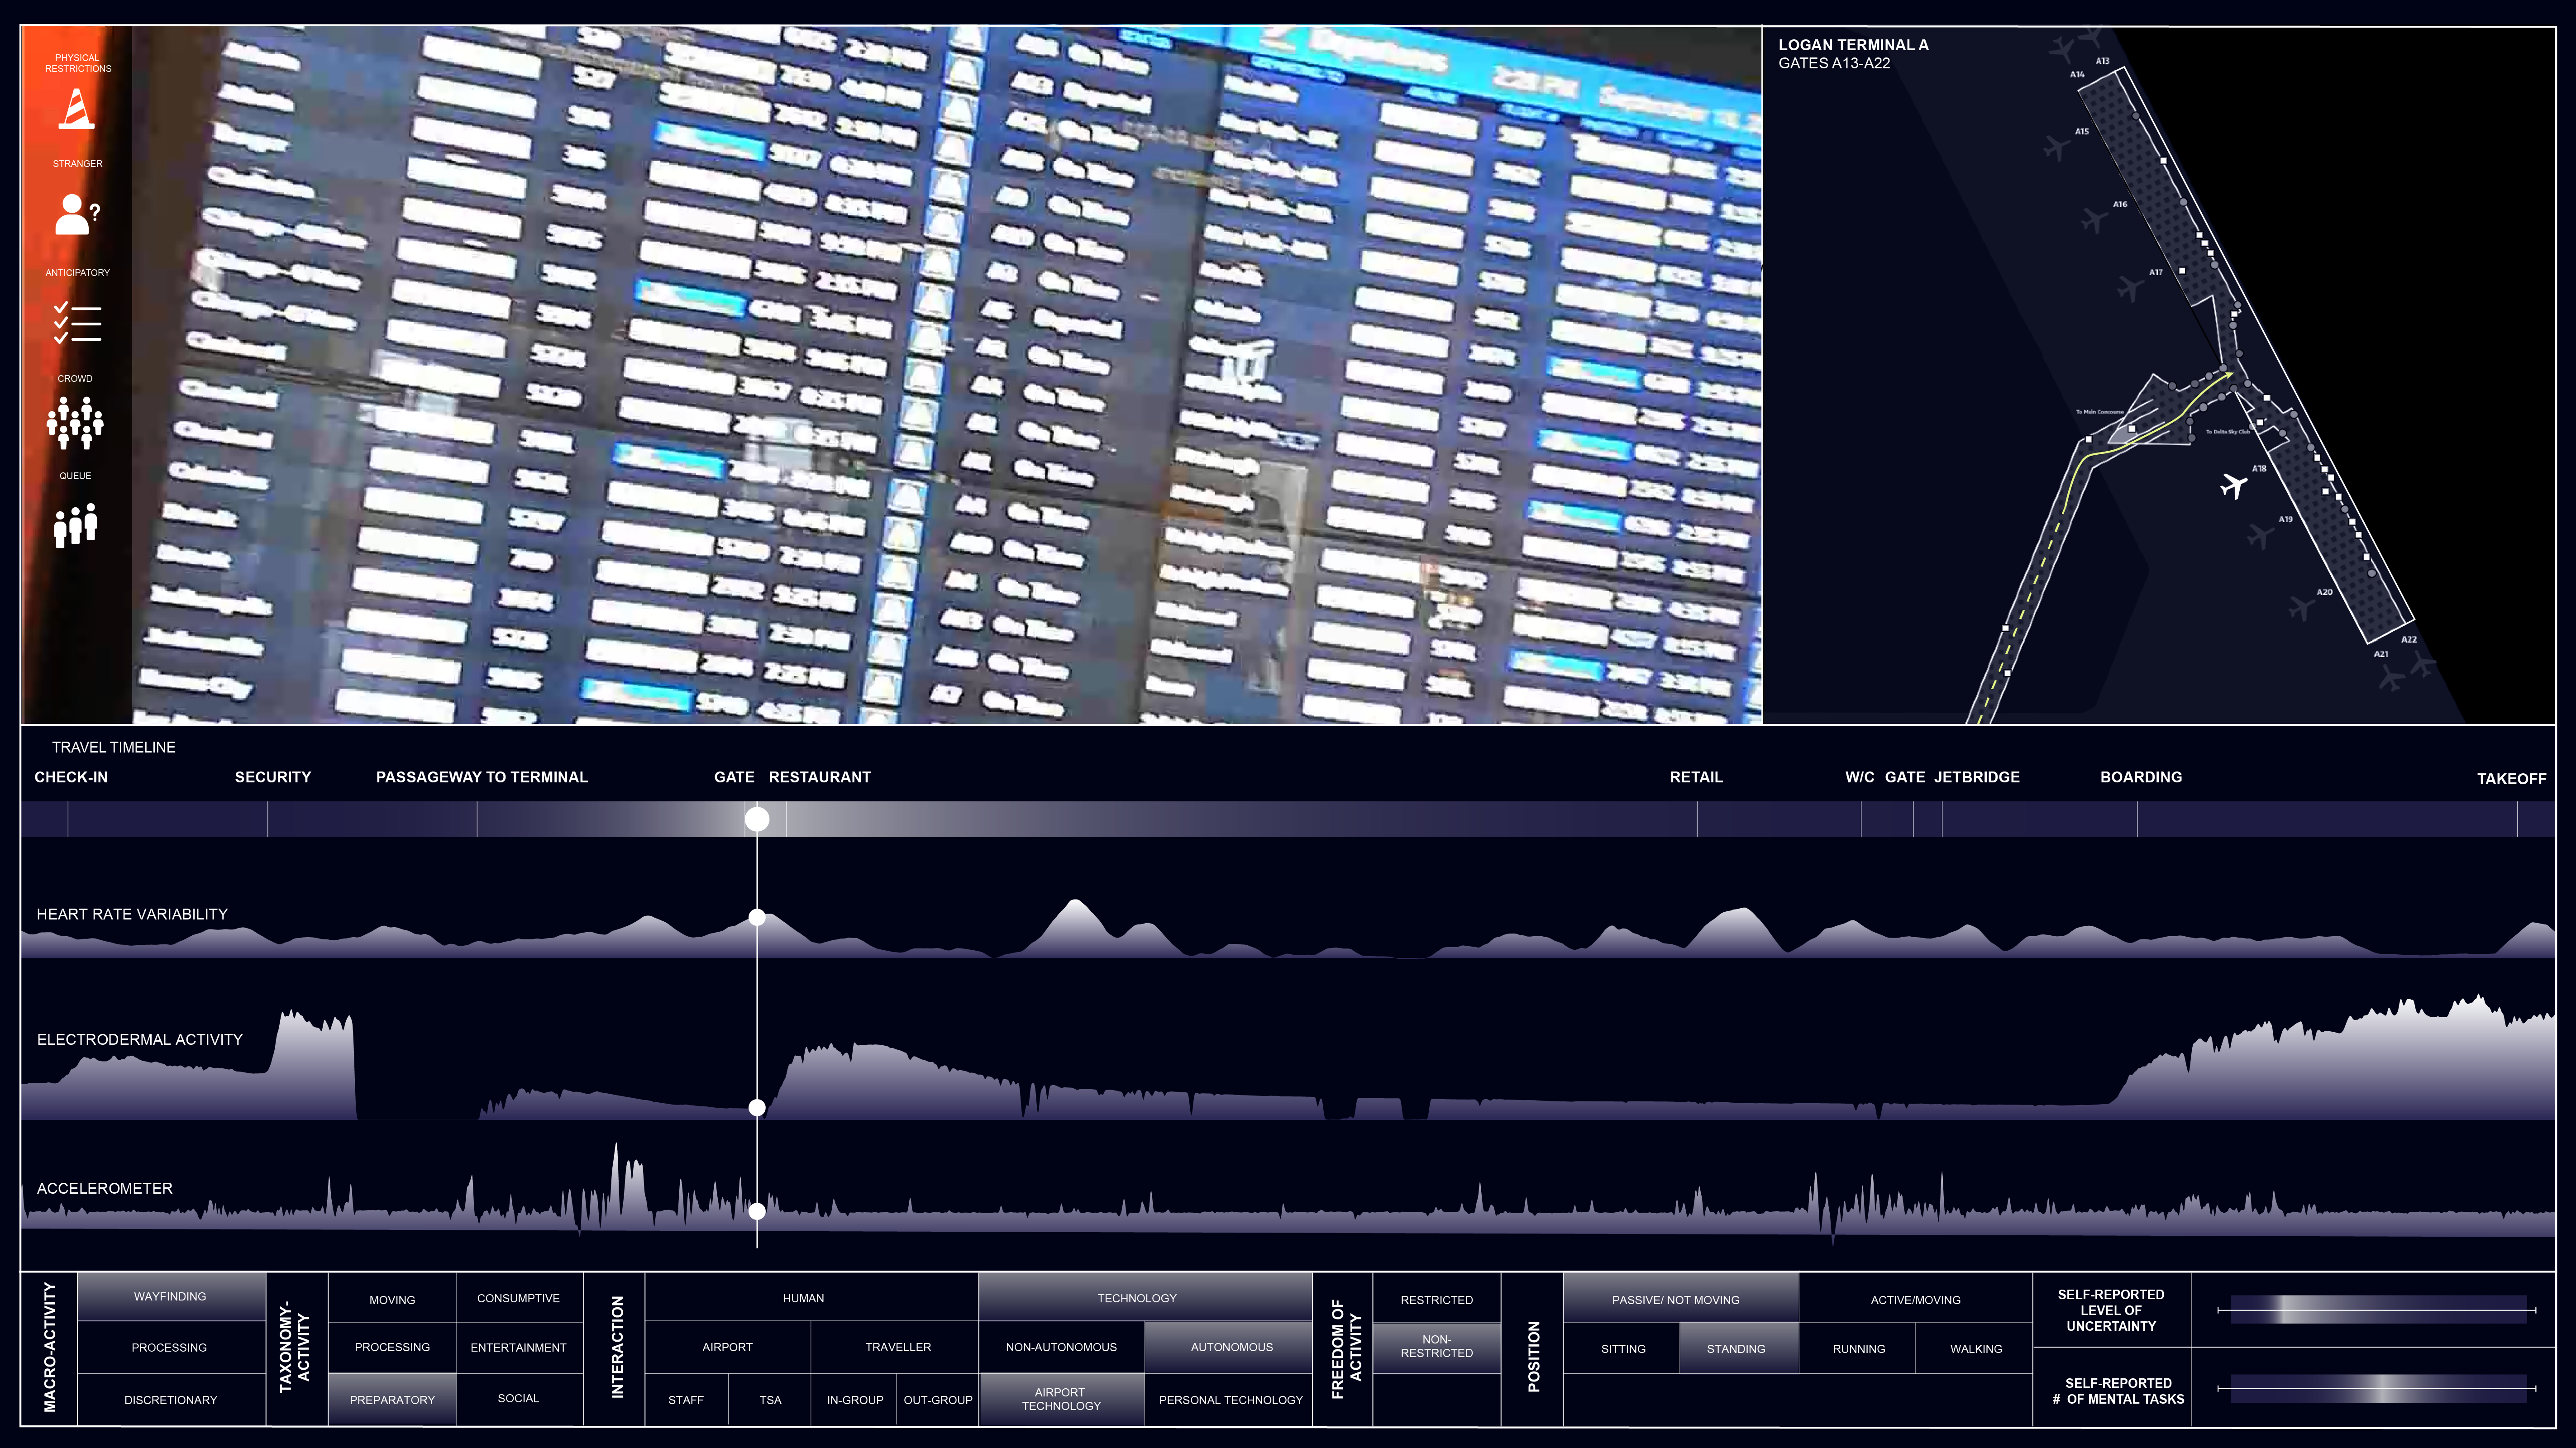Select RUNNING position cell
2576x1448 pixels.
[1858, 1348]
